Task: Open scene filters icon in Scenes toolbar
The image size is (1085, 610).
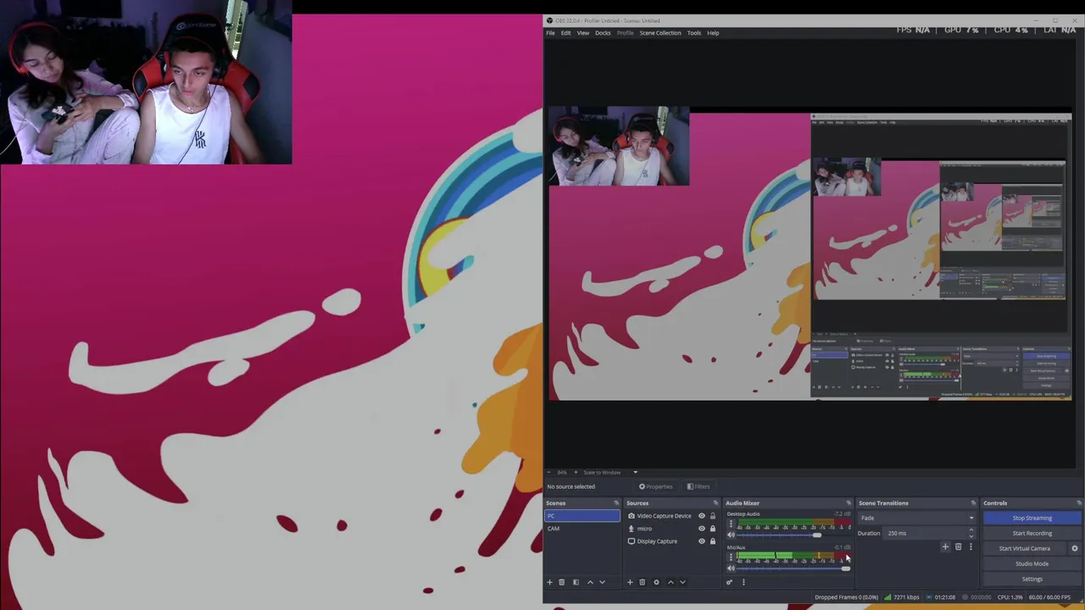Action: (576, 582)
